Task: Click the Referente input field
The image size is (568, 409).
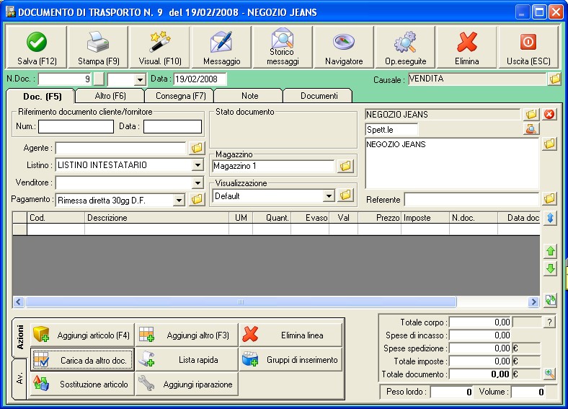Action: pos(471,199)
